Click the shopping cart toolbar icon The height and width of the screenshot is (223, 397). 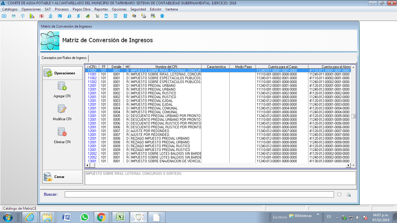click(97, 16)
